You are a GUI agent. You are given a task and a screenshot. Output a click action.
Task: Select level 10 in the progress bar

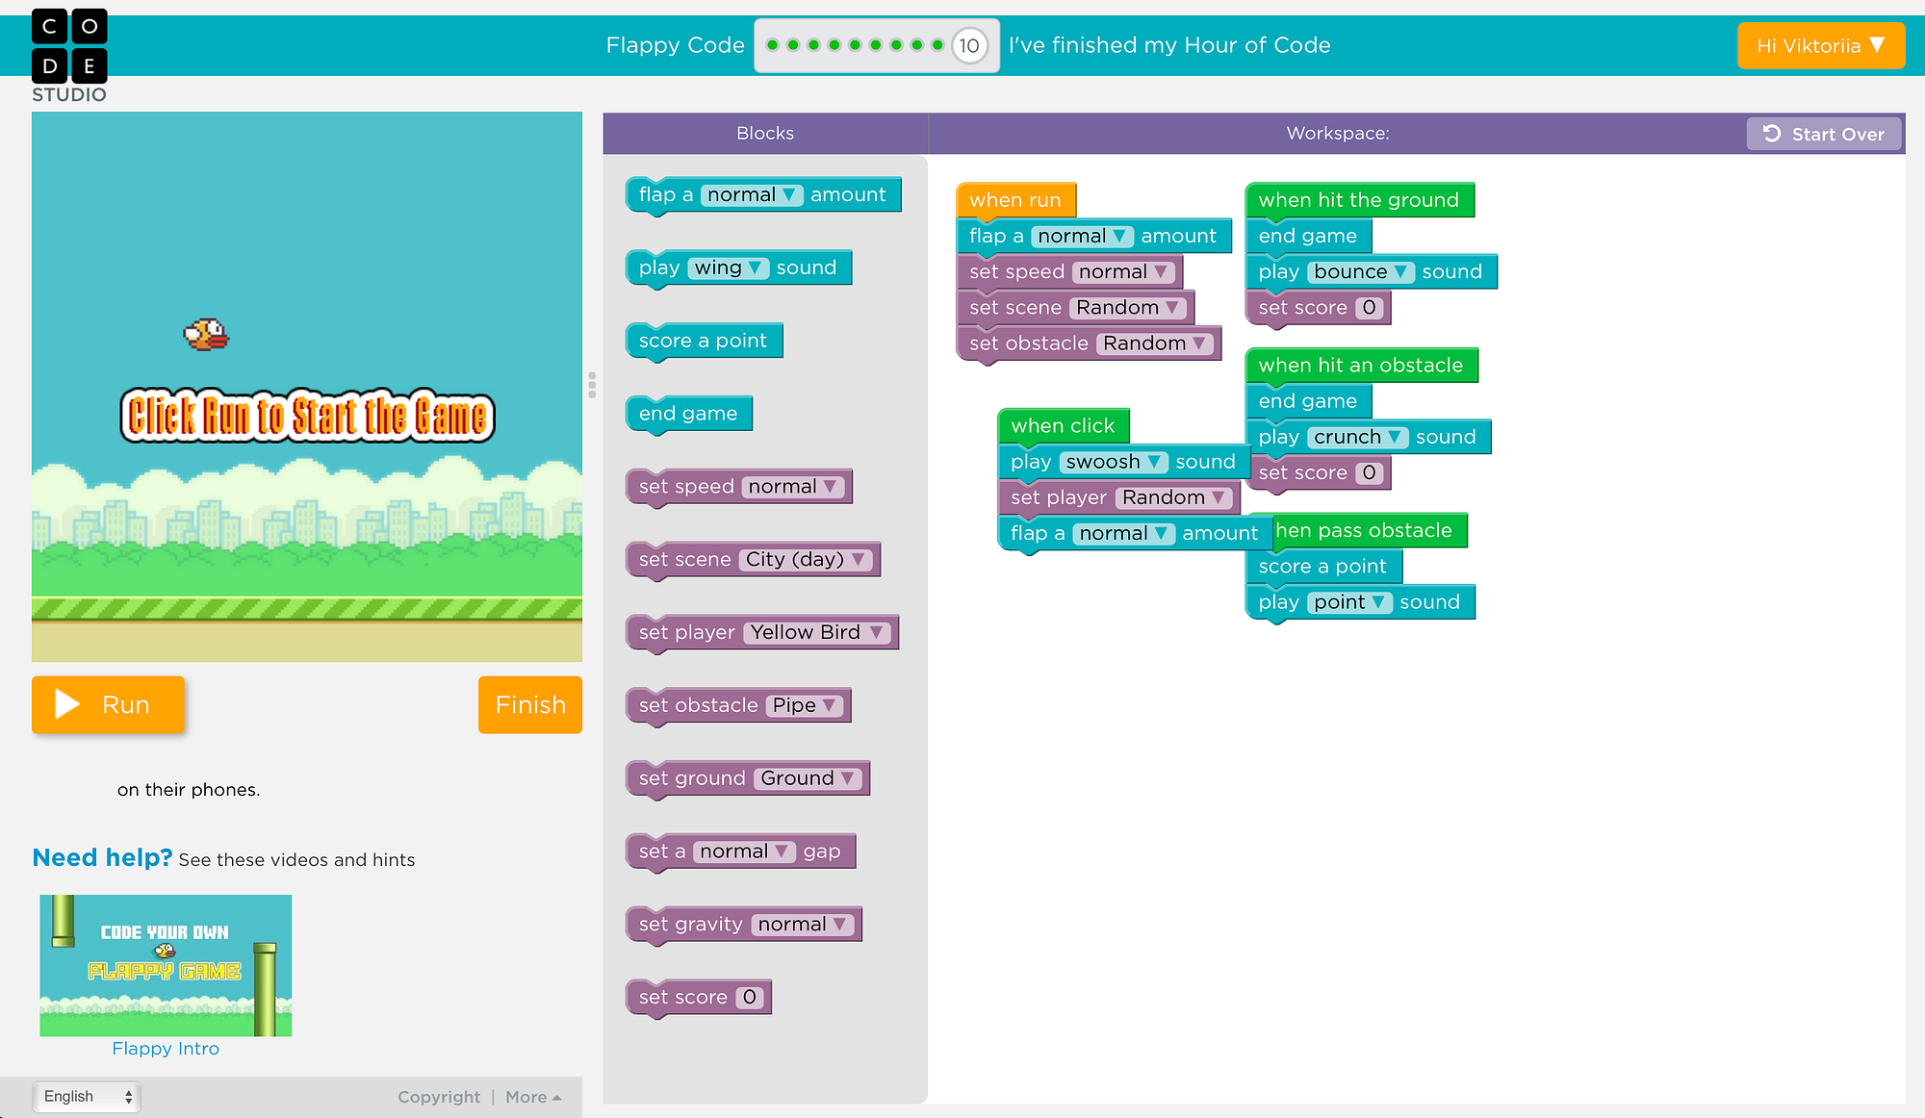click(969, 45)
